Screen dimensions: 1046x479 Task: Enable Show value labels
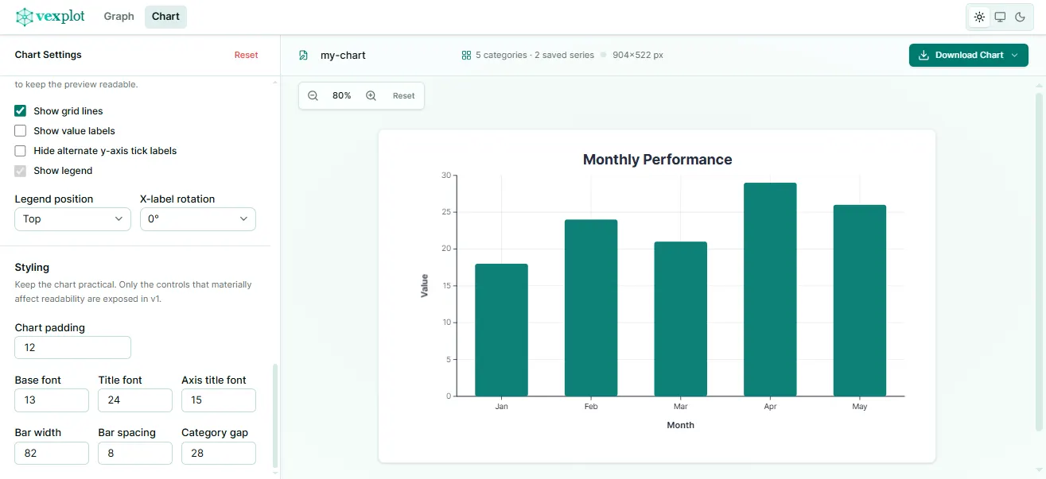coord(20,130)
